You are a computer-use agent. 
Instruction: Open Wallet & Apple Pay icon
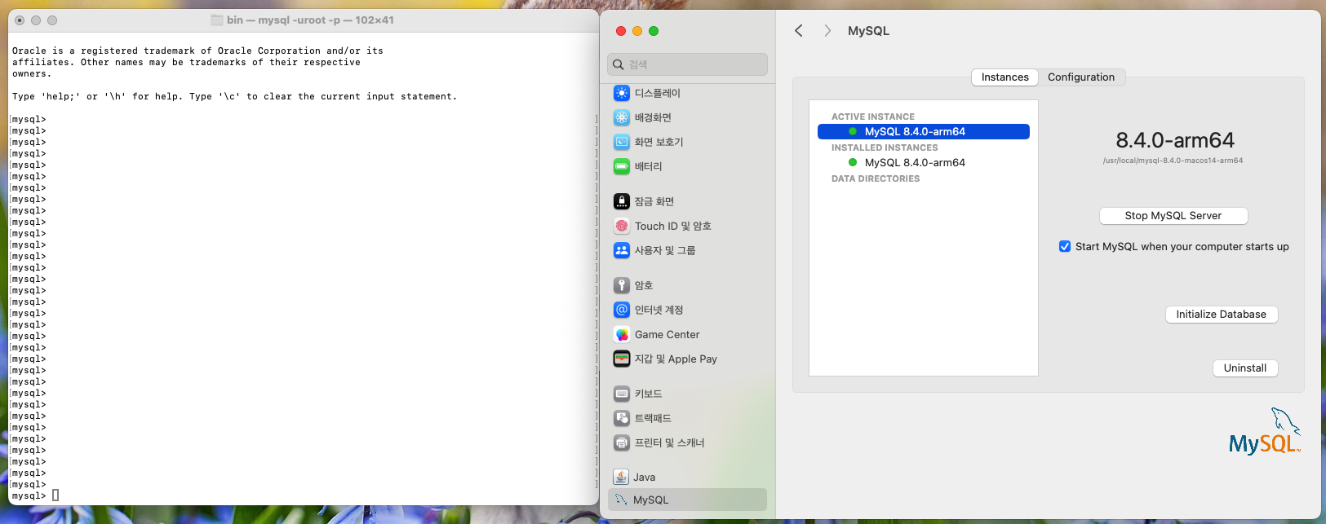coord(622,359)
